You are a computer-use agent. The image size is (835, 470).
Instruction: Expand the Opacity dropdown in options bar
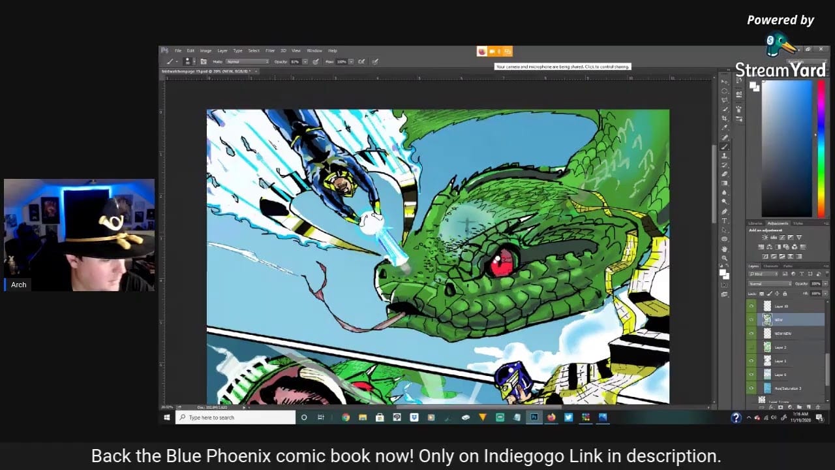(x=303, y=61)
